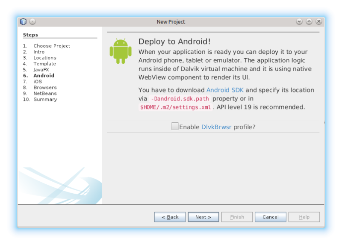Maximize the New Project window

(x=309, y=22)
